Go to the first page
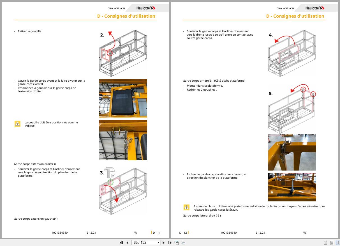 tap(121, 243)
